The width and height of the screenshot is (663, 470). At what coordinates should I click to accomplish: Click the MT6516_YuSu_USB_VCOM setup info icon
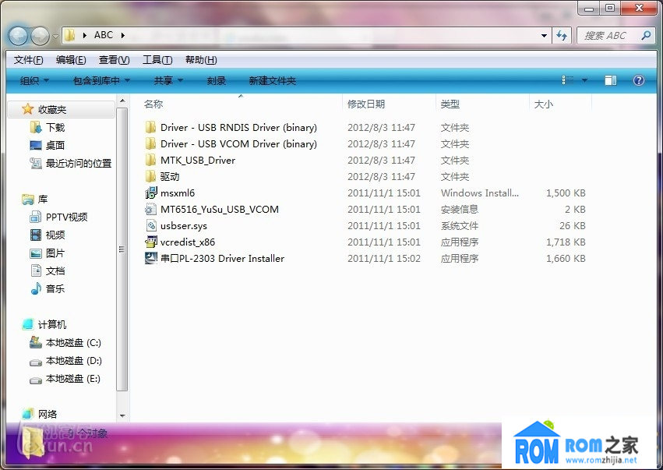click(151, 210)
